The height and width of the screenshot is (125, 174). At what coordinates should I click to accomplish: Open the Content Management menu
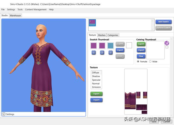point(36,9)
